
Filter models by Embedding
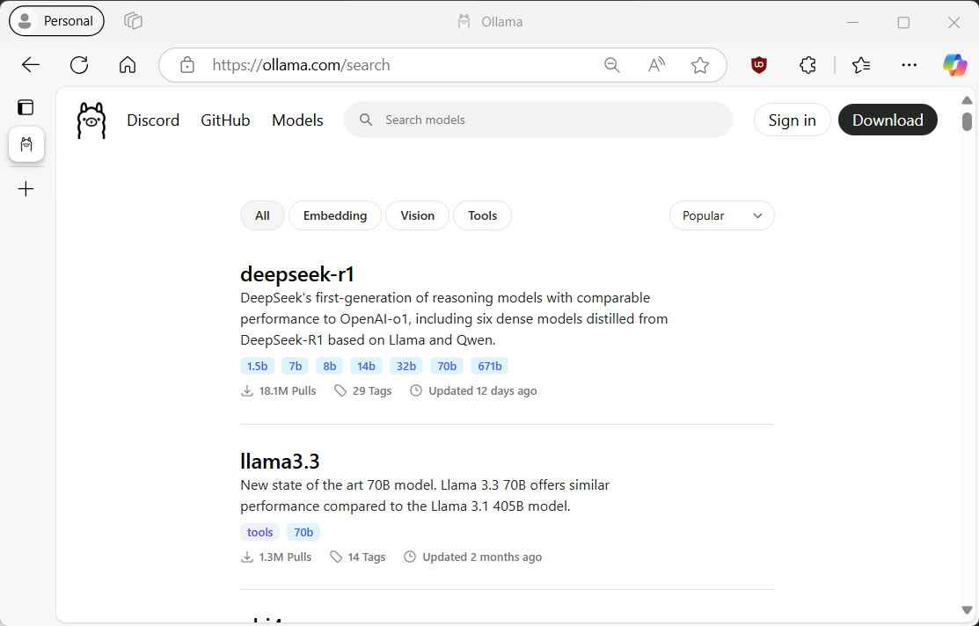click(x=335, y=215)
